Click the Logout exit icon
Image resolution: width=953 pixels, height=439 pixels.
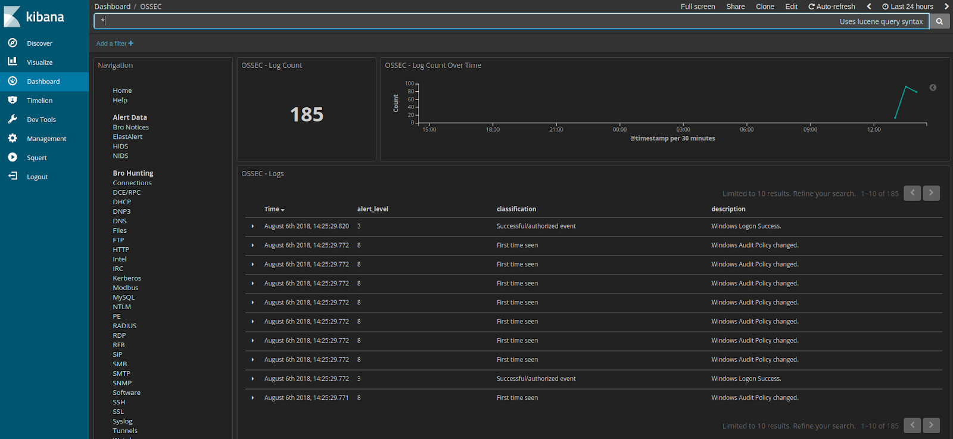coord(13,176)
